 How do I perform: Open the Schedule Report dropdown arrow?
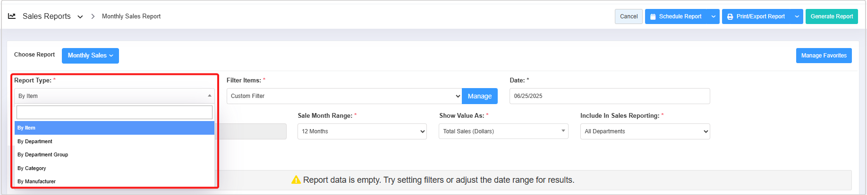713,16
